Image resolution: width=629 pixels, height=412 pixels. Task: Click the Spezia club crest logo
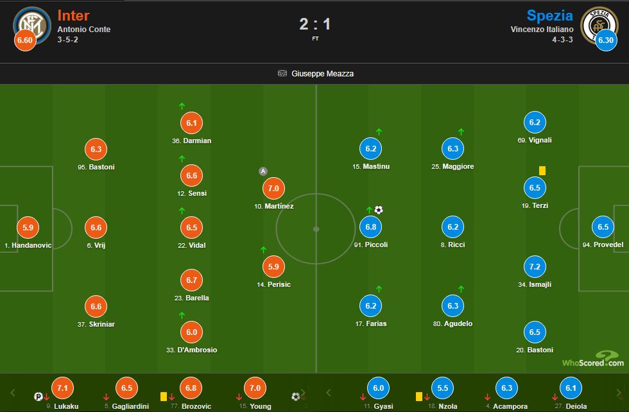click(x=599, y=25)
